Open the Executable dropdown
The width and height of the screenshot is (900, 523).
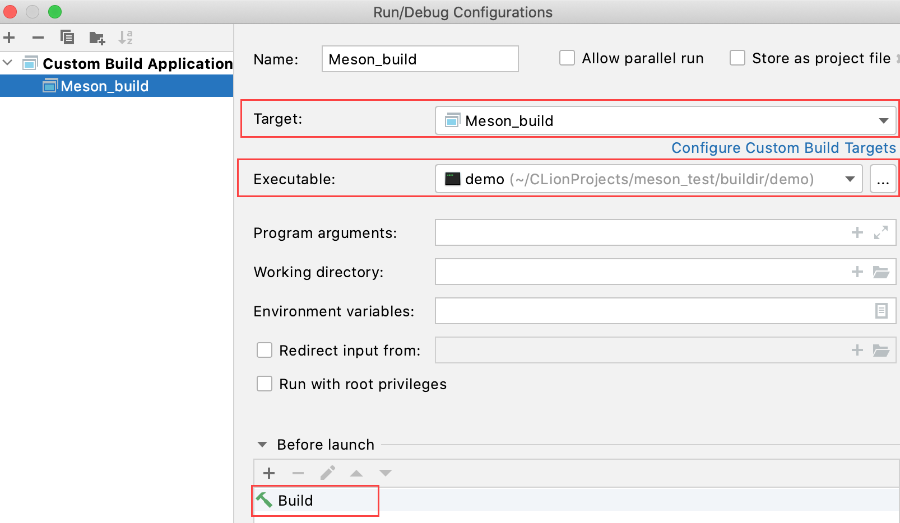pyautogui.click(x=849, y=179)
